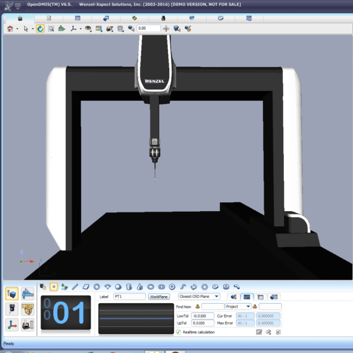Toggle the highlighted rotate view tool
353x353 pixels.
(40, 29)
